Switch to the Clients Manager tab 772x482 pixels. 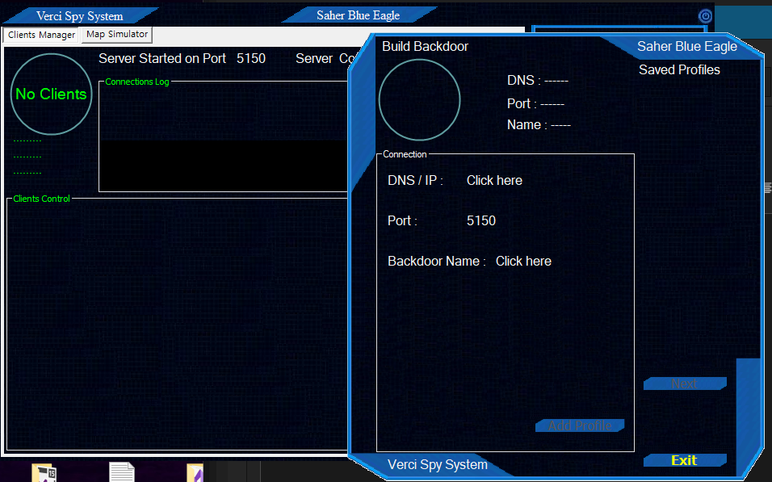pos(41,35)
